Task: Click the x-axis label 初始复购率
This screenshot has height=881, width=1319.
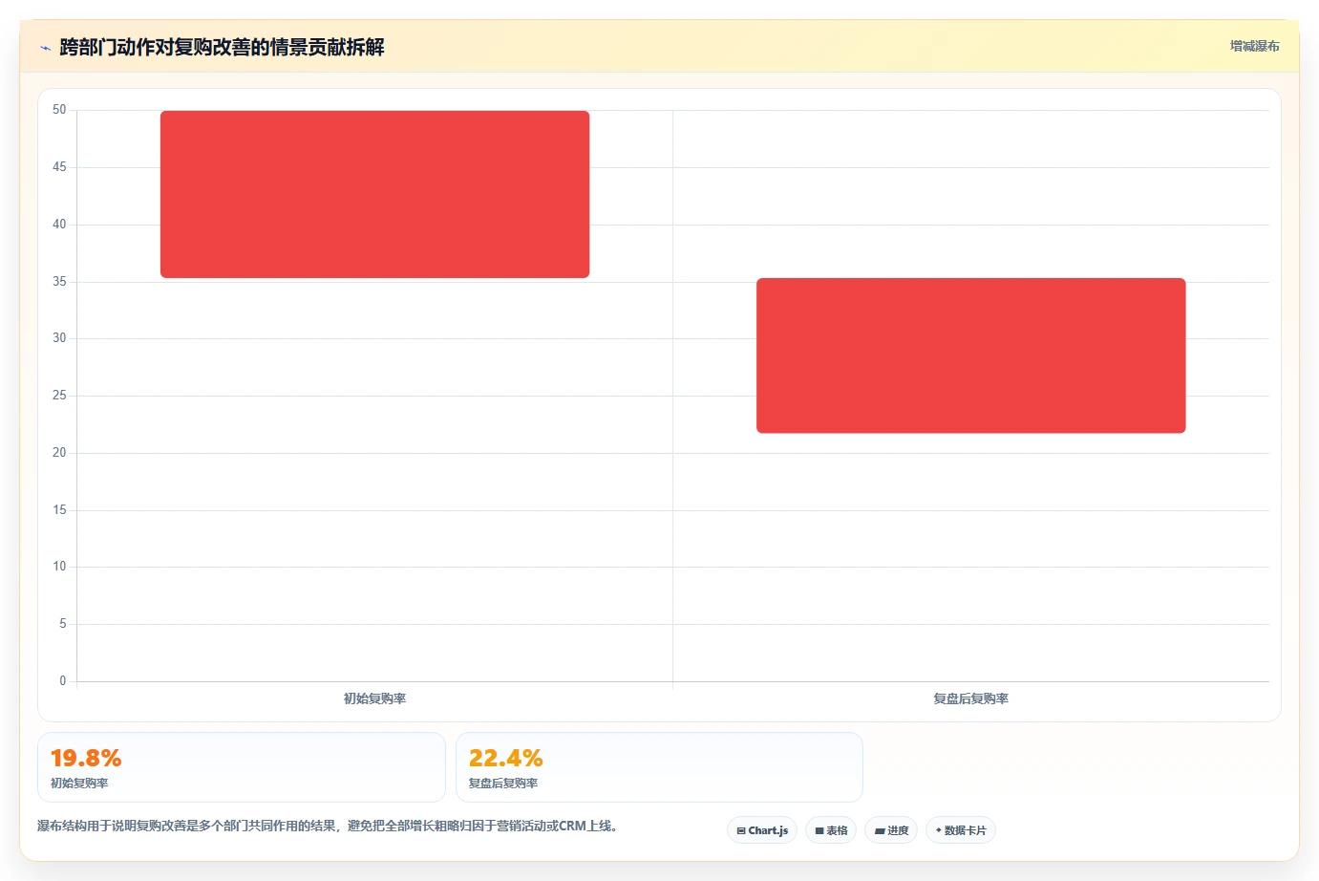Action: click(374, 698)
